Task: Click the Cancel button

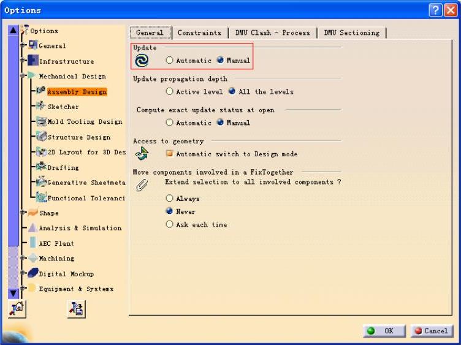Action: [432, 331]
